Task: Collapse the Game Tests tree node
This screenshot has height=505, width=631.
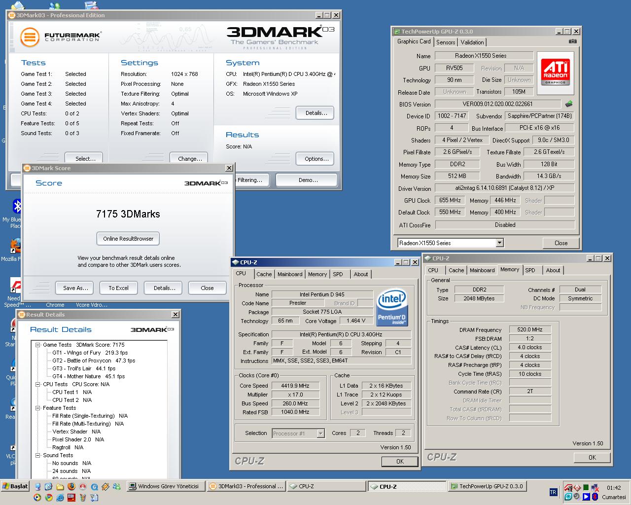Action: click(x=37, y=345)
